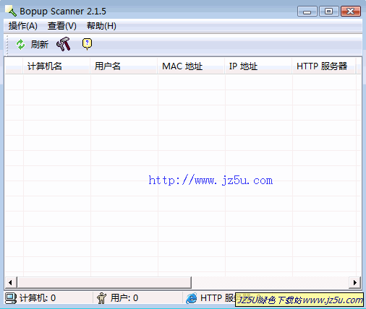Open the 查看(V) menu

pos(62,26)
